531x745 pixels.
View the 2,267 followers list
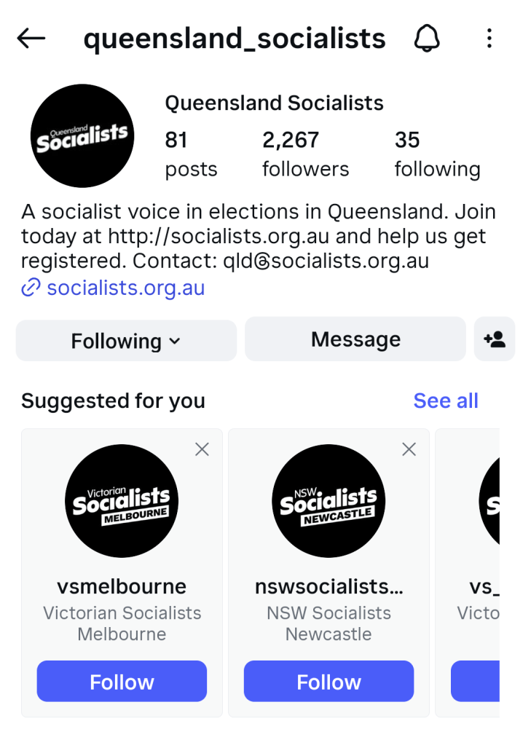(305, 154)
